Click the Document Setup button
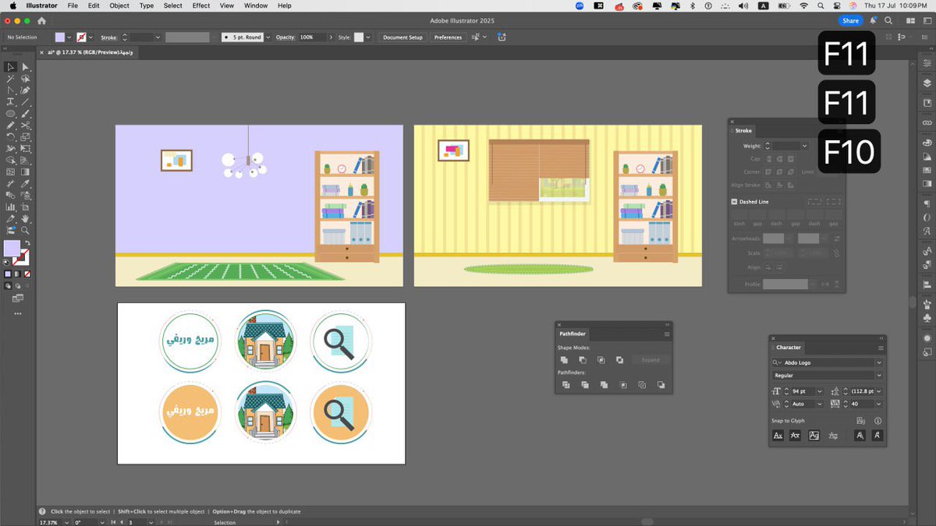The image size is (936, 526). [x=402, y=37]
